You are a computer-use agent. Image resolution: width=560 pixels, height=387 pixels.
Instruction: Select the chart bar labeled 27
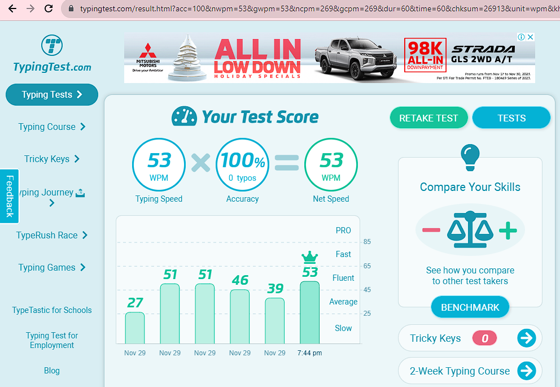(135, 328)
